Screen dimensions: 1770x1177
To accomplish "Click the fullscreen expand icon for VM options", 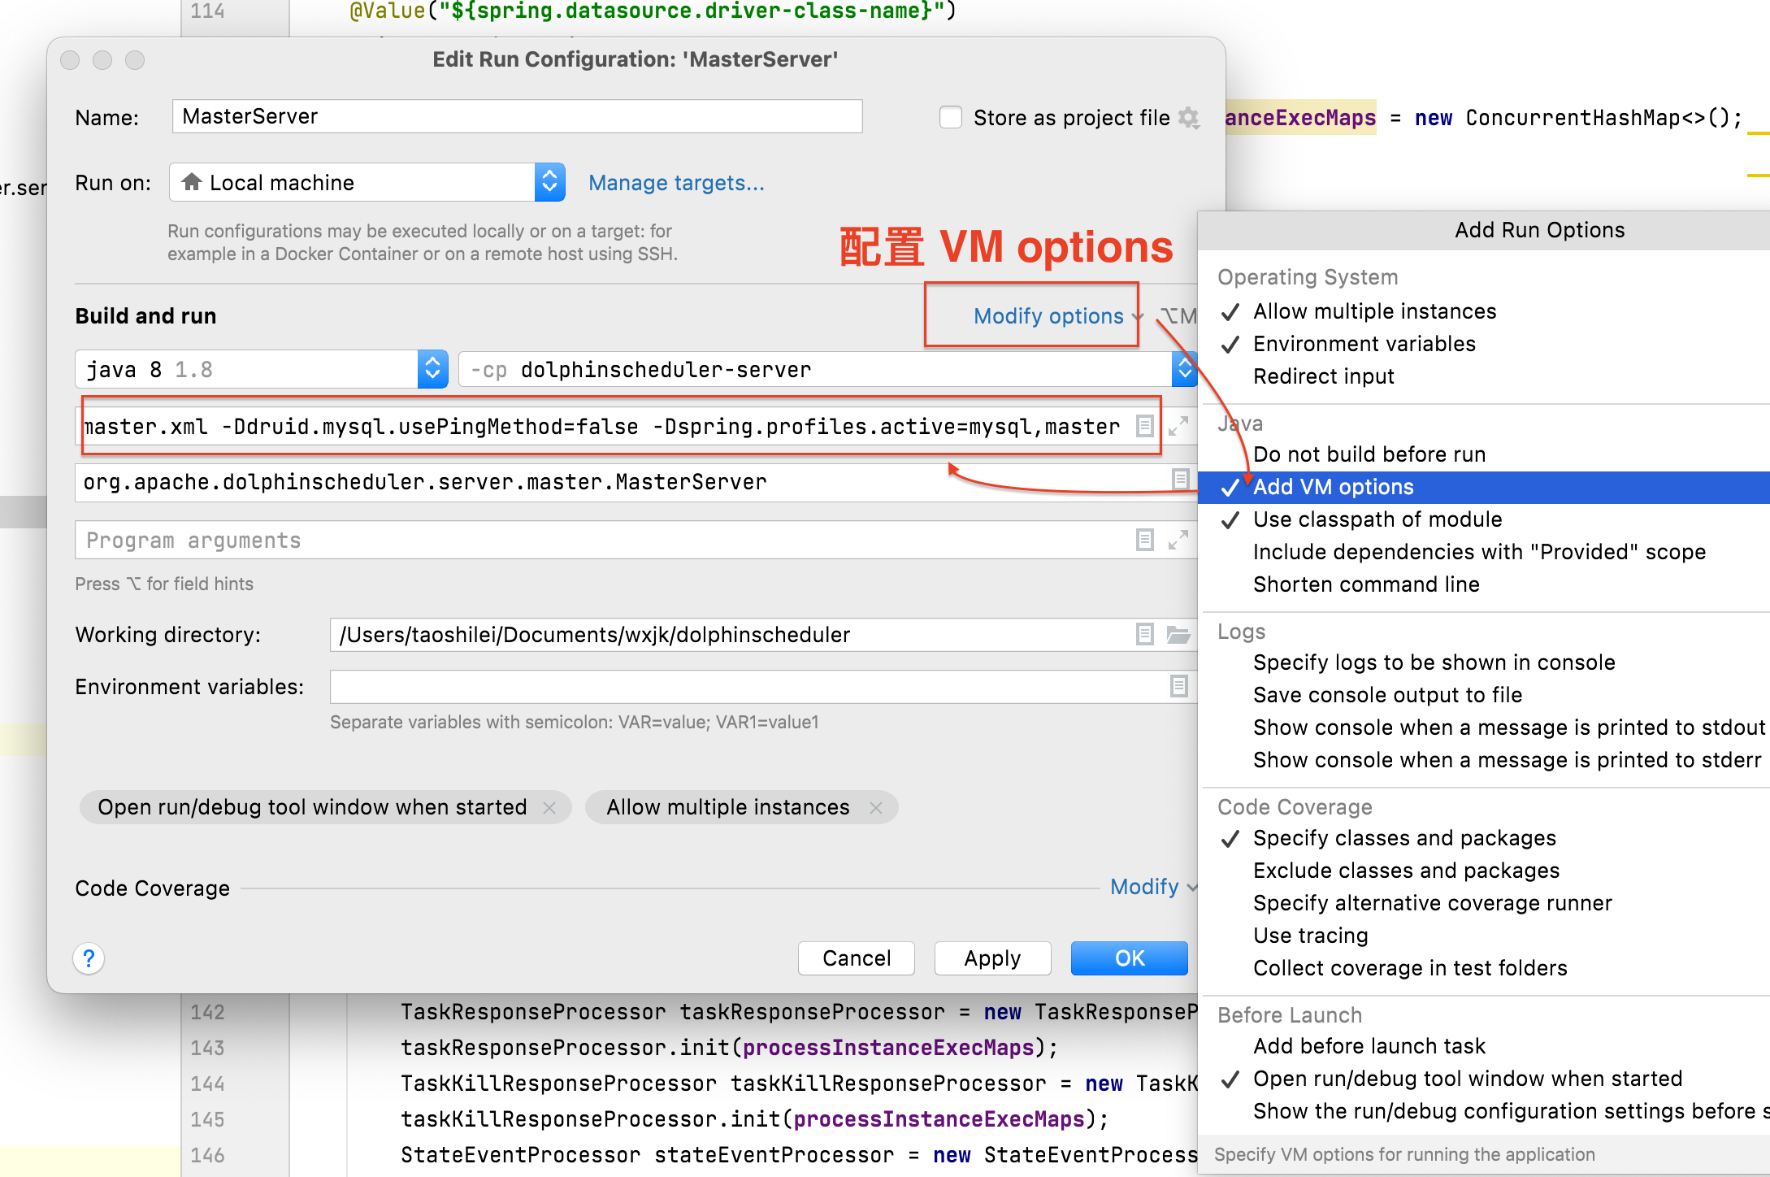I will click(1179, 426).
